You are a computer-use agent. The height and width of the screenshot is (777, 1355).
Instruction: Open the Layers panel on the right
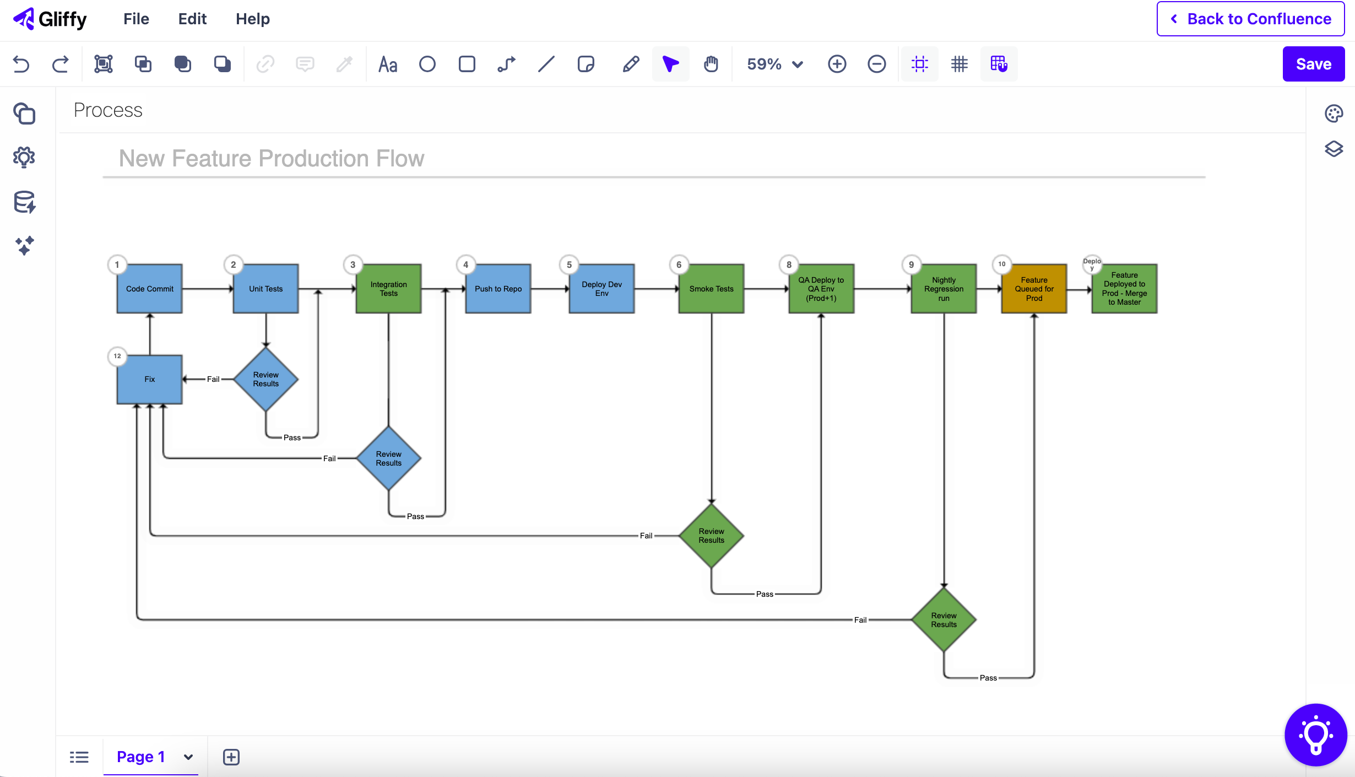(1334, 149)
